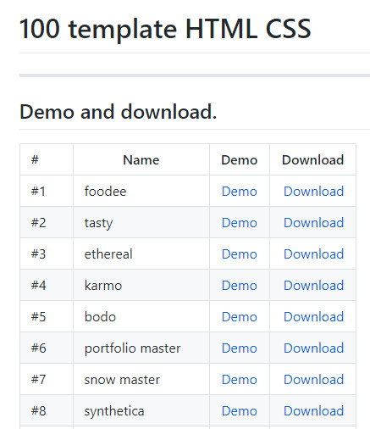The image size is (370, 429).
Task: Download the tasty template
Action: point(313,223)
